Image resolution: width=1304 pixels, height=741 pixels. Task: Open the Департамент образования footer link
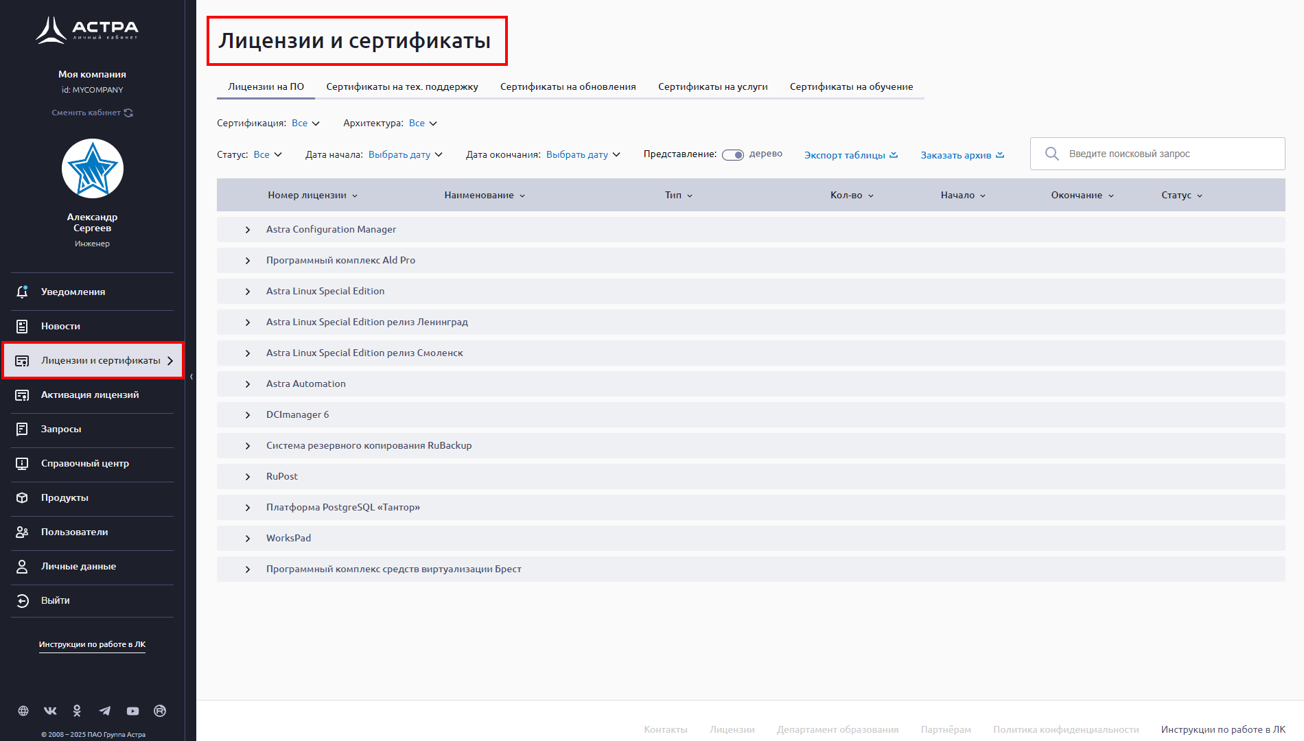838,729
